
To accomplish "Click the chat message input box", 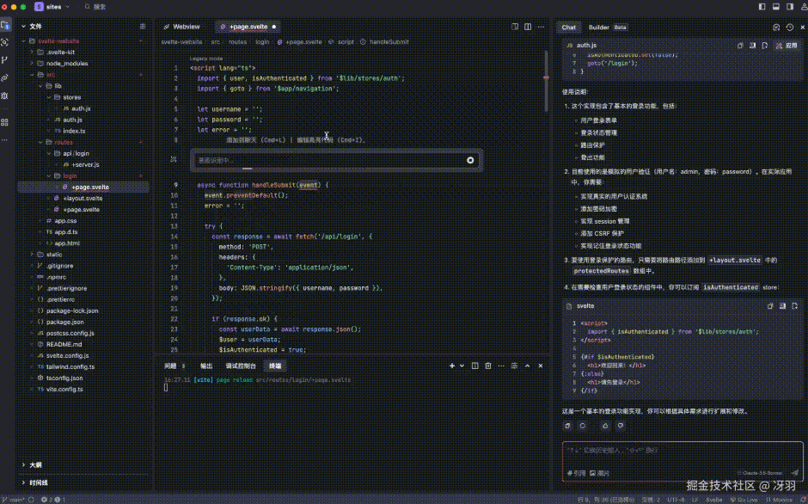I will (x=683, y=455).
